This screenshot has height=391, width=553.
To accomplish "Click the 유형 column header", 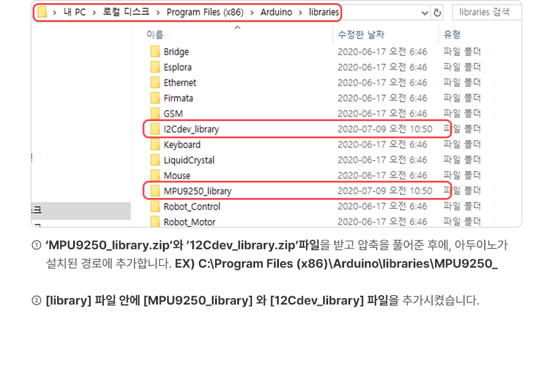I will coord(452,34).
